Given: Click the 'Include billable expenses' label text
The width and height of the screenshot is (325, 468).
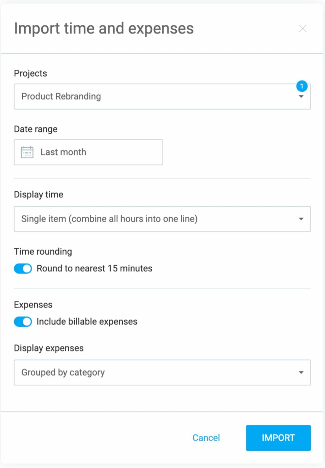Looking at the screenshot, I should tap(87, 322).
